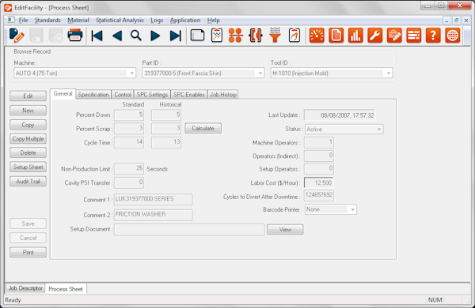Screen dimensions: 475x308
Task: Click the New button
Action: pos(28,111)
